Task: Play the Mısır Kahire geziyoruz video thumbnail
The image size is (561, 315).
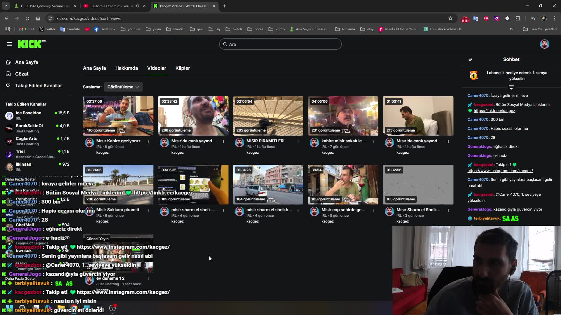Action: point(118,116)
